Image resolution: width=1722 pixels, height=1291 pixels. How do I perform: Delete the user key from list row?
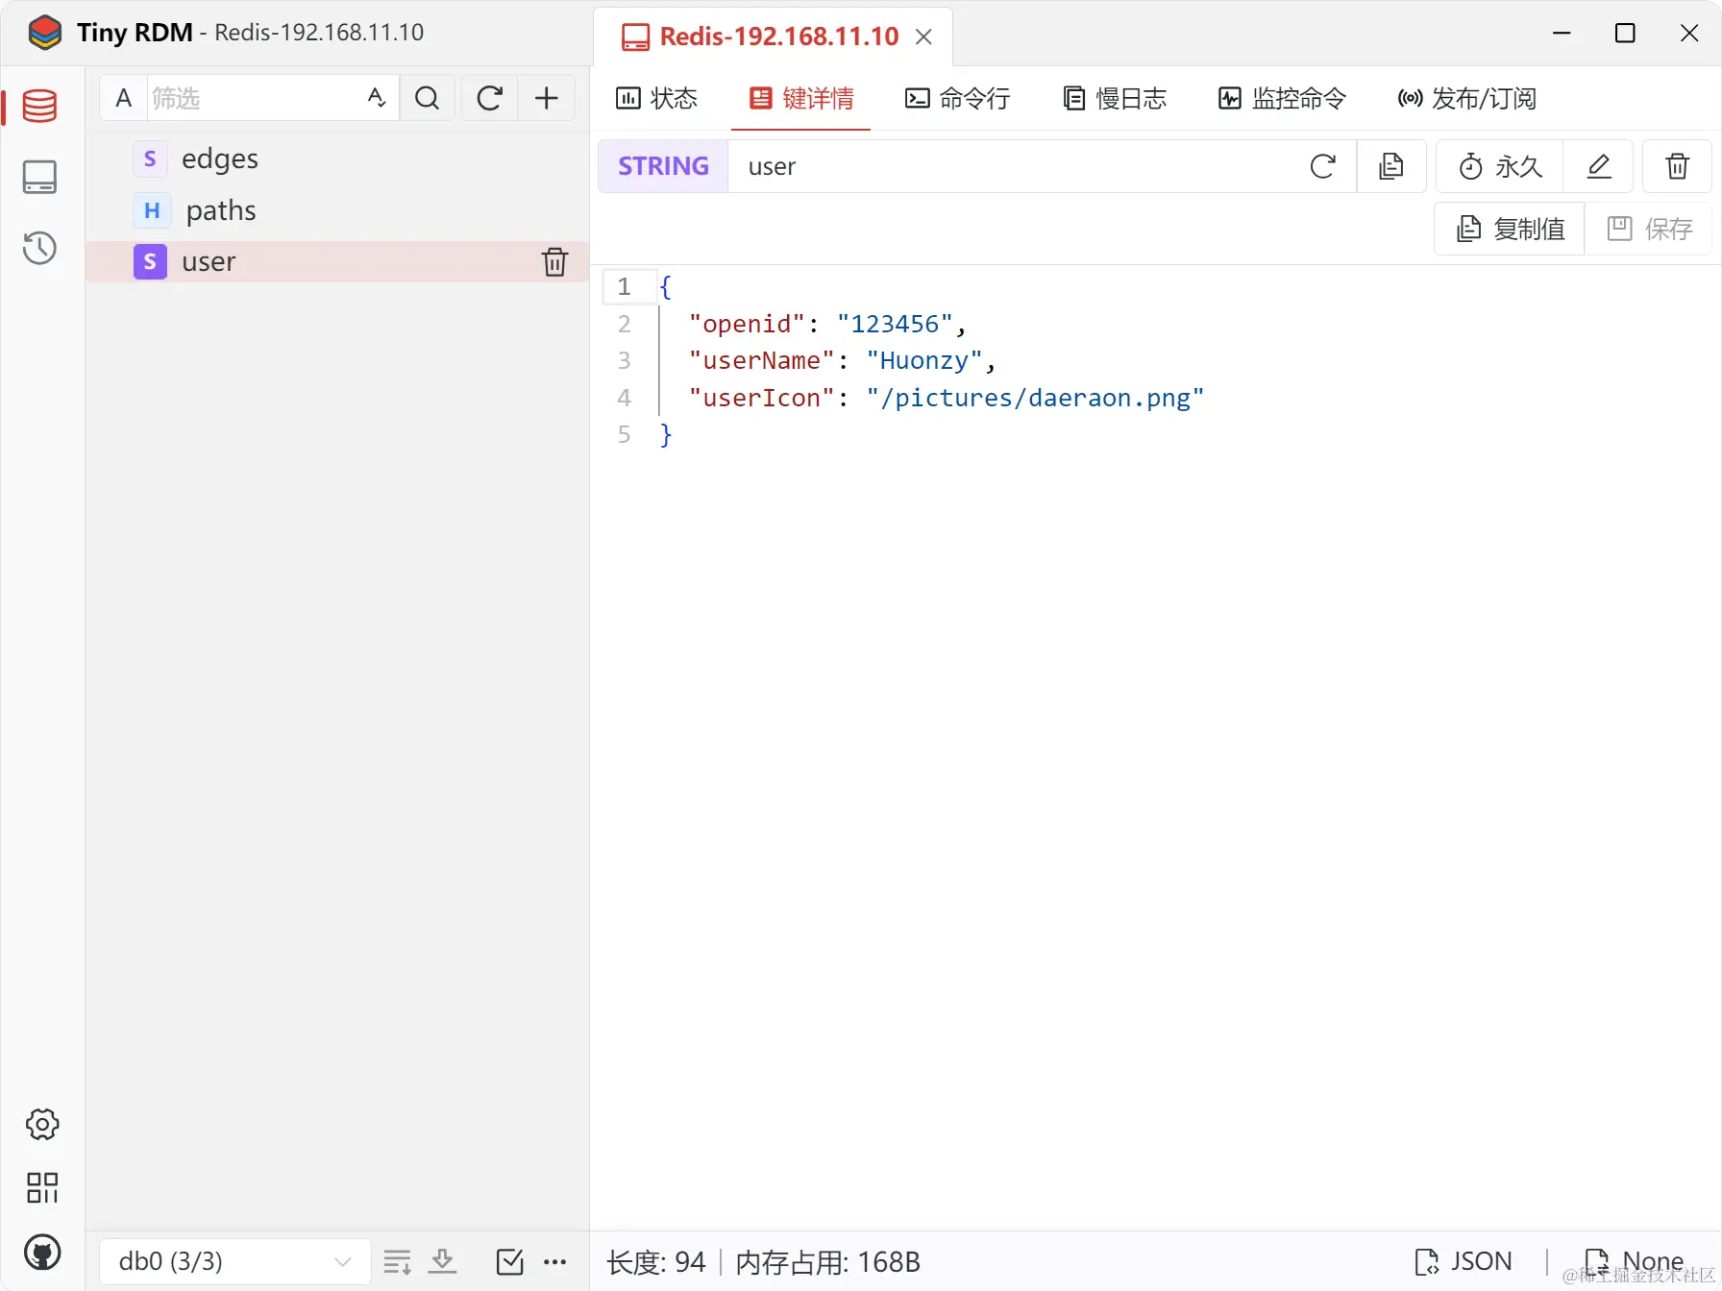tap(554, 261)
